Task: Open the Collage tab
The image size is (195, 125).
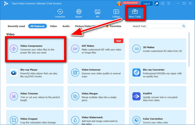Action: 116,14
